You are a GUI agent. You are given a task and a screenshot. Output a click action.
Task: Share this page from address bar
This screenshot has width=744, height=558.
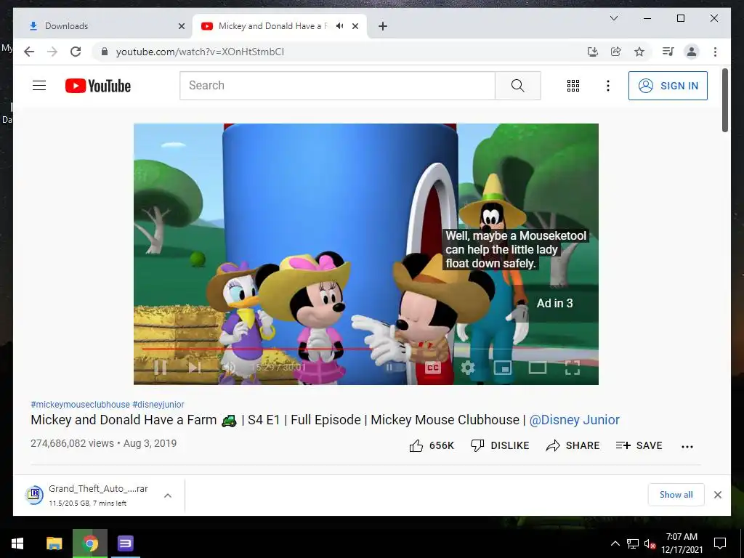point(616,52)
